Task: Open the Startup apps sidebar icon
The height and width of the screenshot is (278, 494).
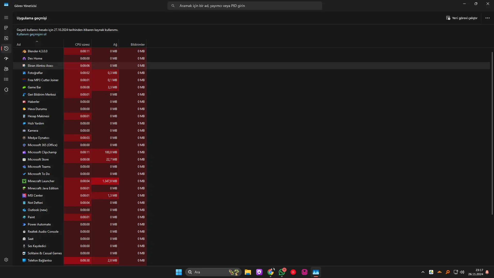Action: (6, 59)
